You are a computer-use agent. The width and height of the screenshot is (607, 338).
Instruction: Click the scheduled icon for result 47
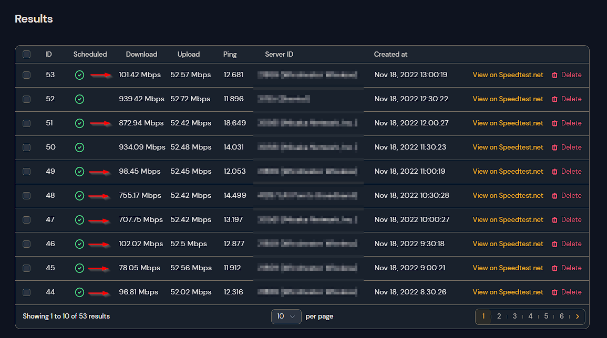79,219
